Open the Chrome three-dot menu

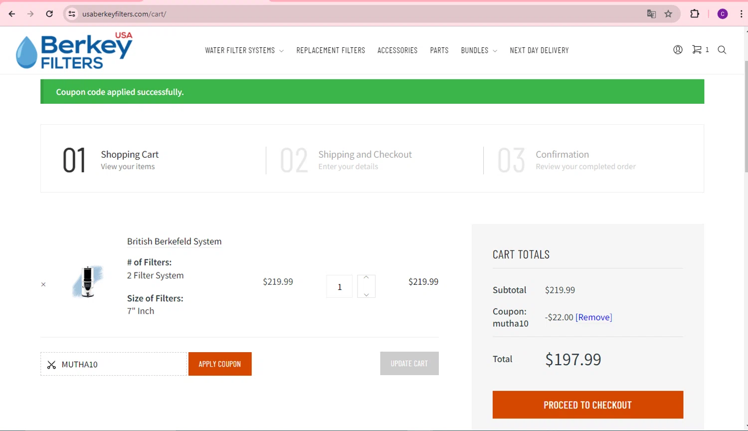pyautogui.click(x=741, y=14)
